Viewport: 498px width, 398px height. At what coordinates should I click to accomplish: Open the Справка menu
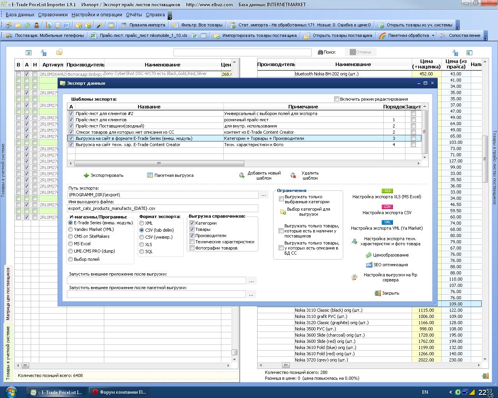pyautogui.click(x=155, y=15)
